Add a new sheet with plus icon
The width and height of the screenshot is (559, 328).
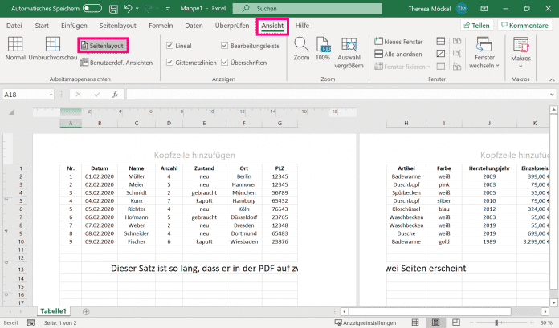[86, 310]
